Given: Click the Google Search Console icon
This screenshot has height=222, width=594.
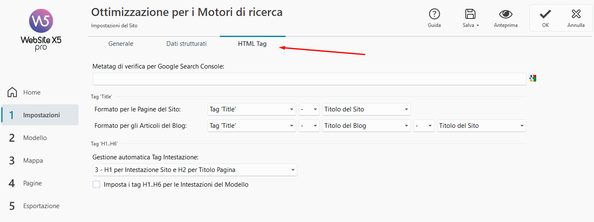Looking at the screenshot, I should [533, 78].
